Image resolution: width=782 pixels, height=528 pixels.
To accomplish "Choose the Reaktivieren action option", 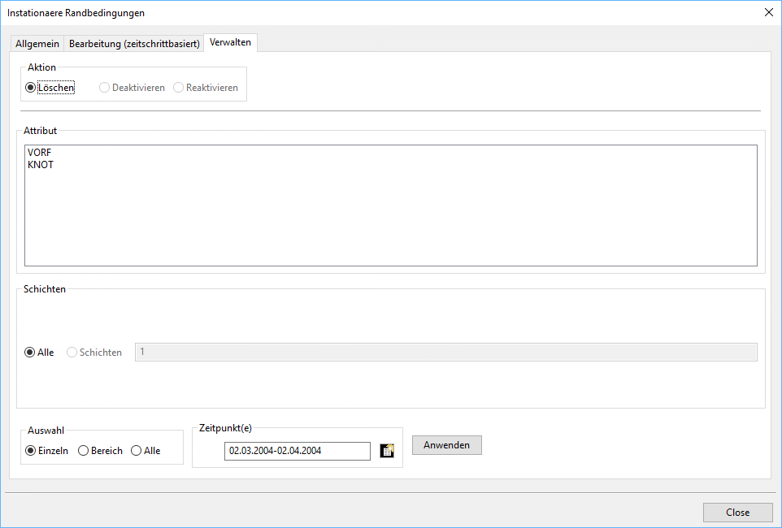I will (x=179, y=88).
